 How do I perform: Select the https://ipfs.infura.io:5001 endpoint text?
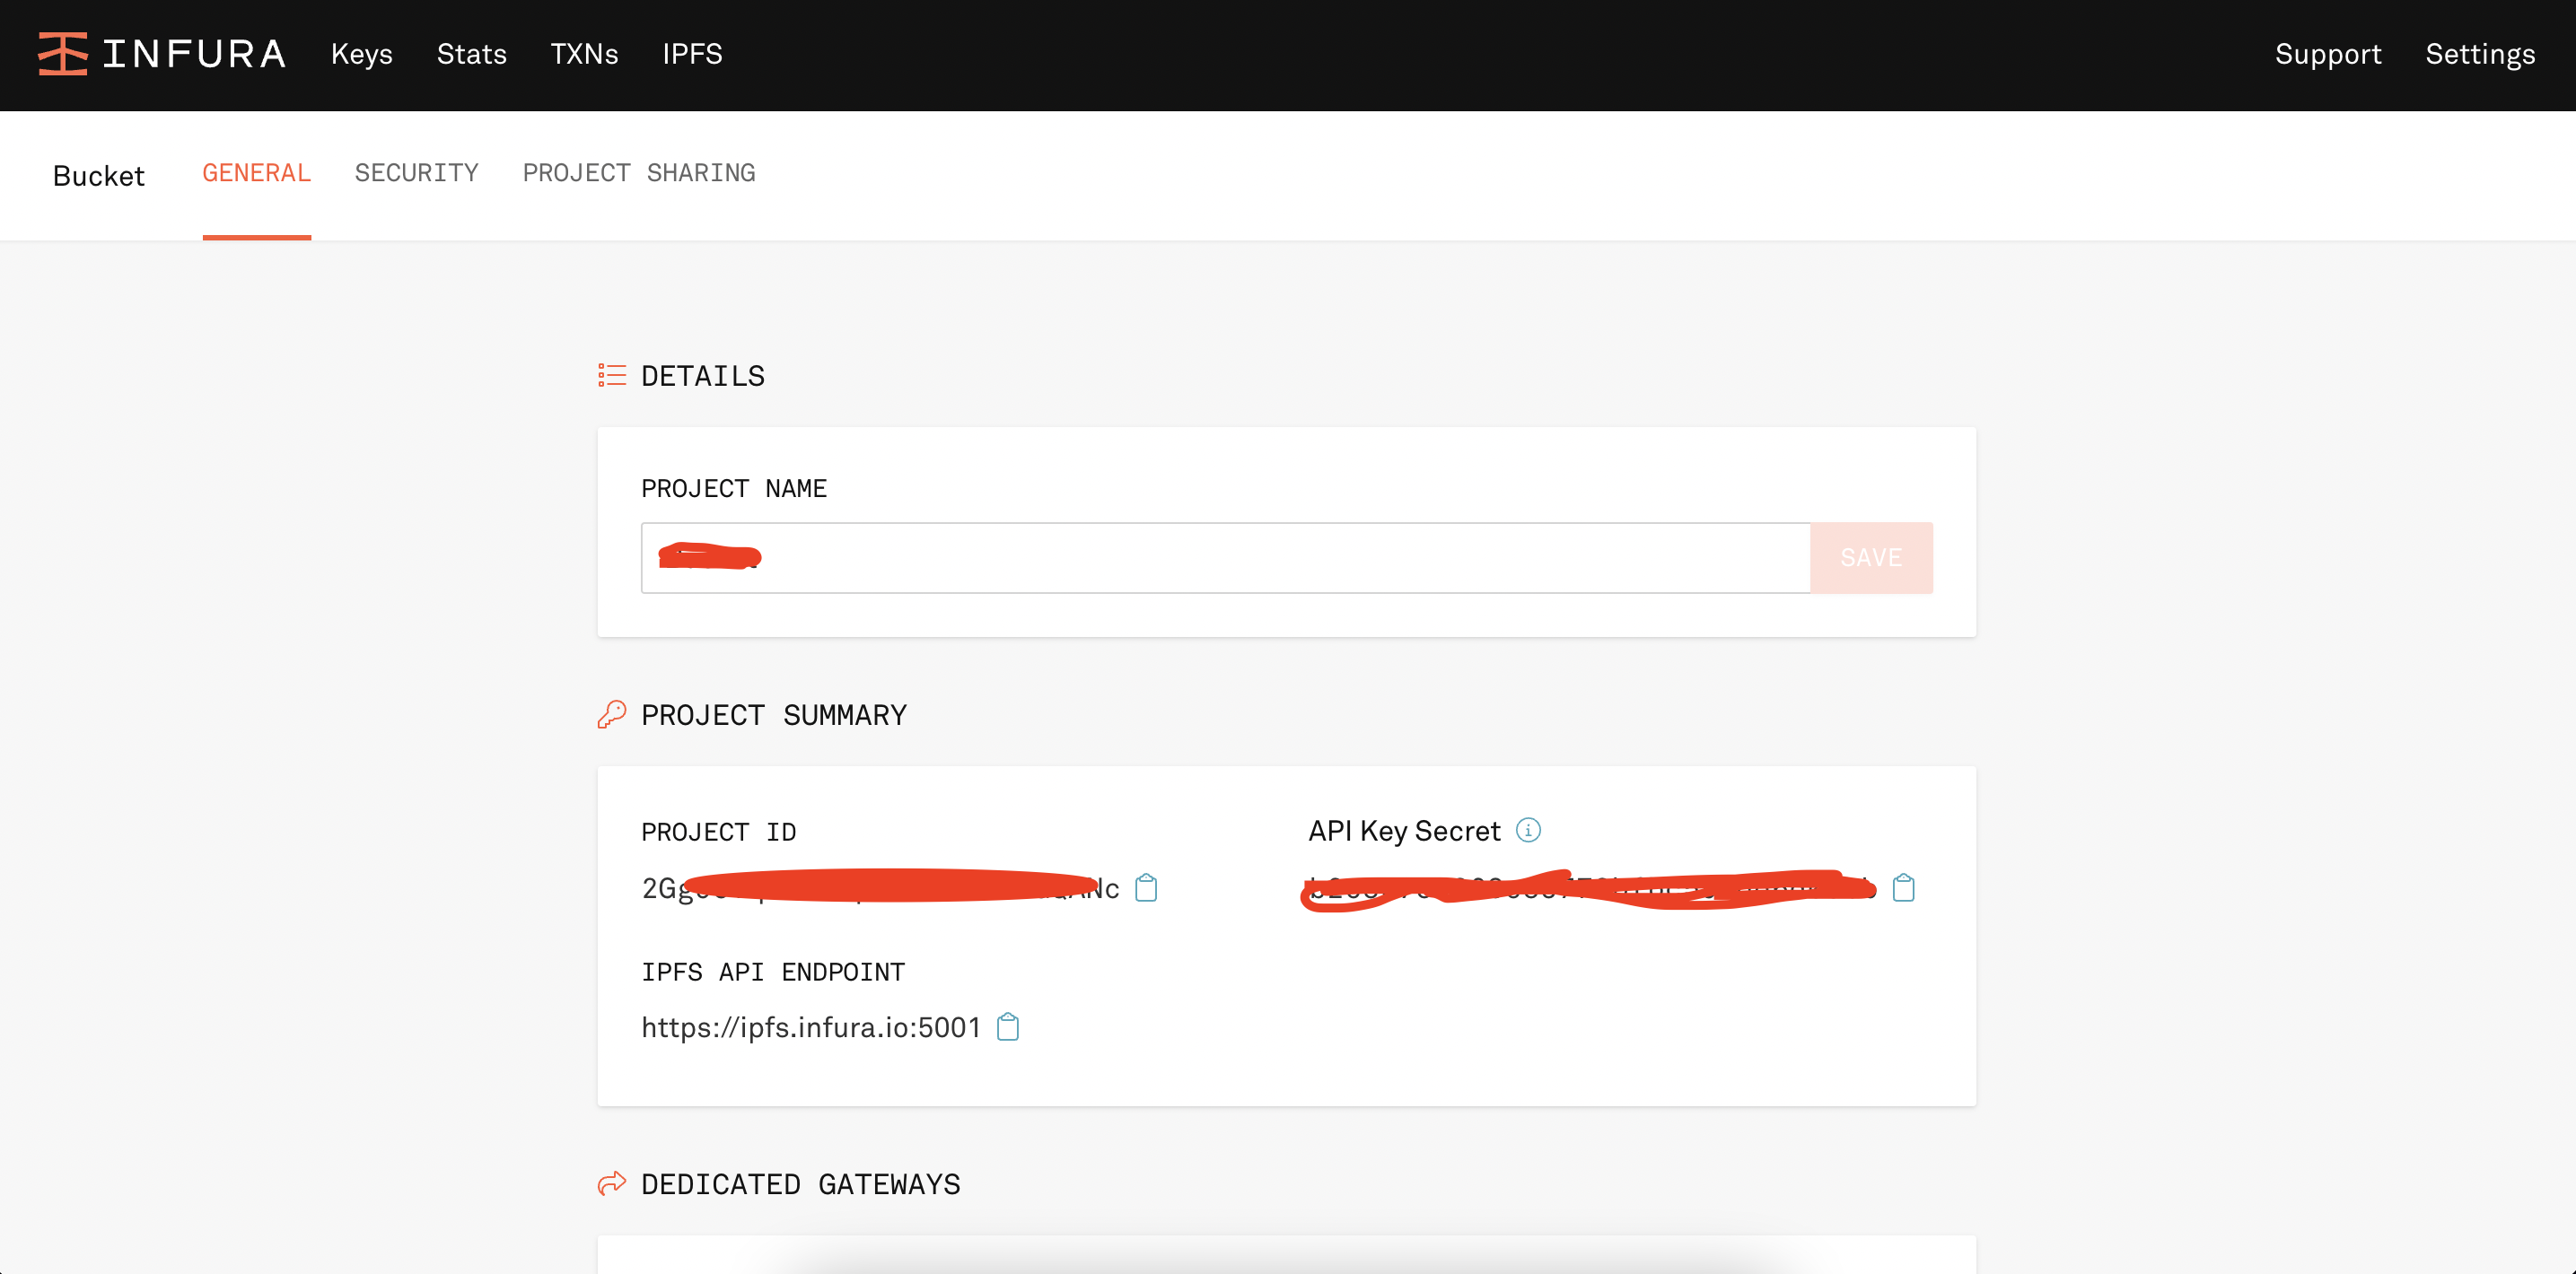811,1027
